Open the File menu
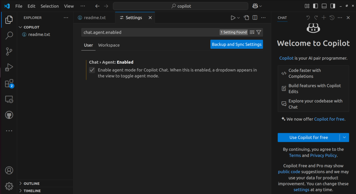The width and height of the screenshot is (356, 194). (19, 6)
